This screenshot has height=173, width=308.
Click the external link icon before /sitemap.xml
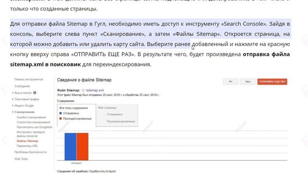pyautogui.click(x=83, y=90)
